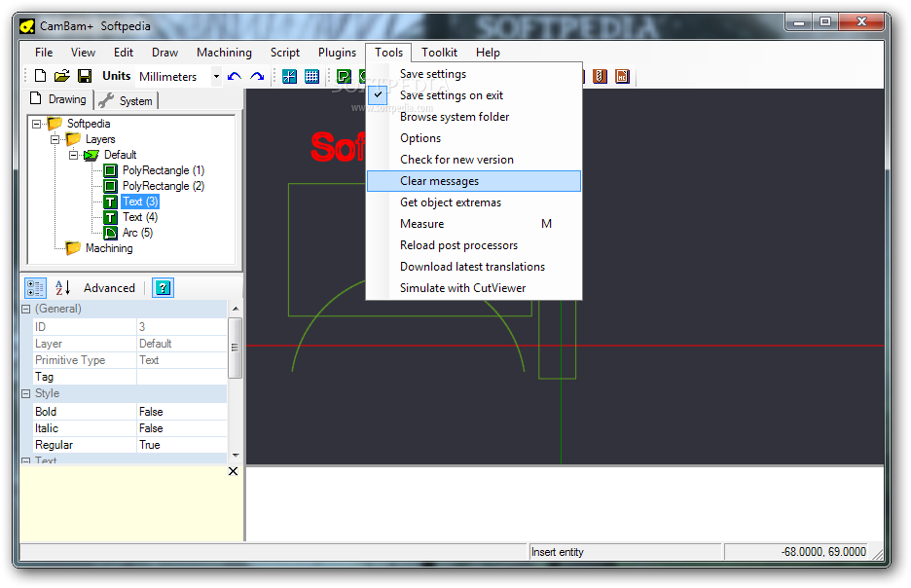Choose Clear messages

pos(474,181)
